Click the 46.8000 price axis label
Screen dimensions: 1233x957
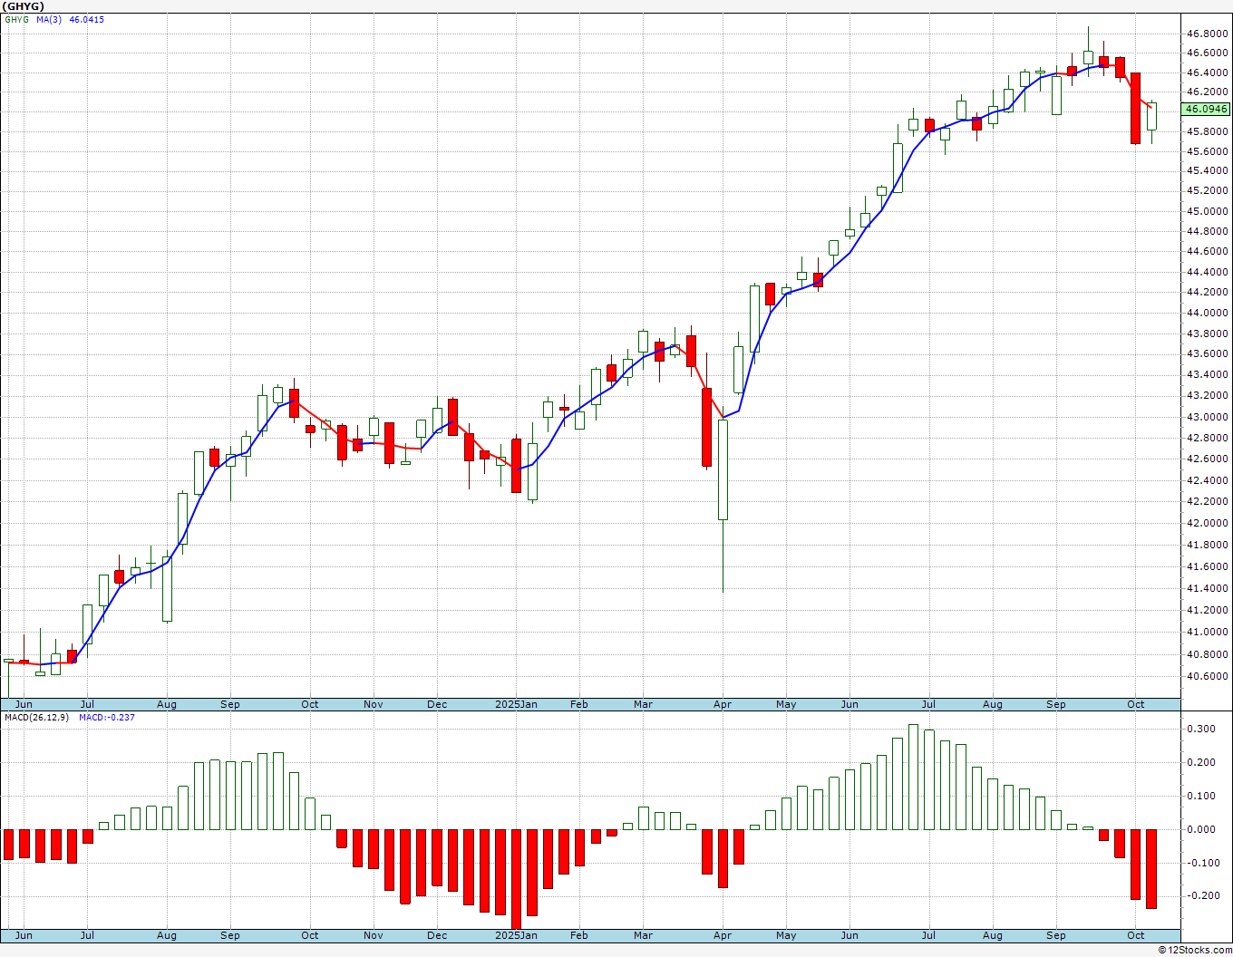tap(1209, 34)
